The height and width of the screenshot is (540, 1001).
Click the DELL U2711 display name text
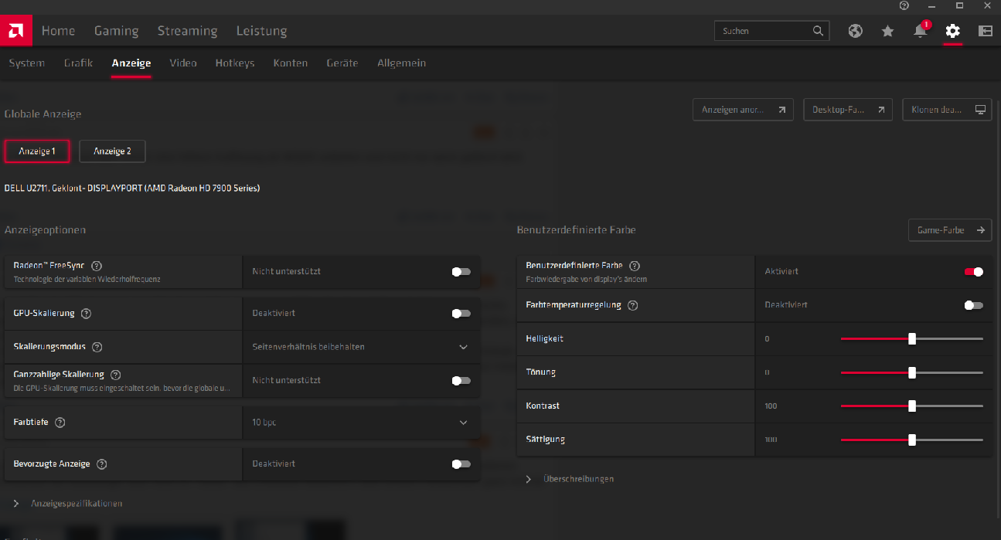coord(132,188)
